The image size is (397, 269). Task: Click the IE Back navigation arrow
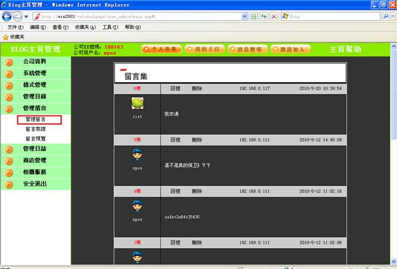coord(8,16)
